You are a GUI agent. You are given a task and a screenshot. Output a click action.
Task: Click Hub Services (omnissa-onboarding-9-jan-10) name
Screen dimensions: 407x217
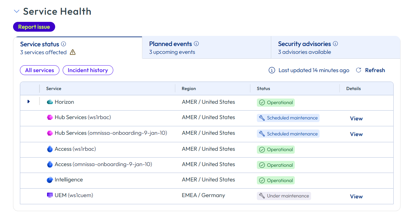tap(111, 133)
